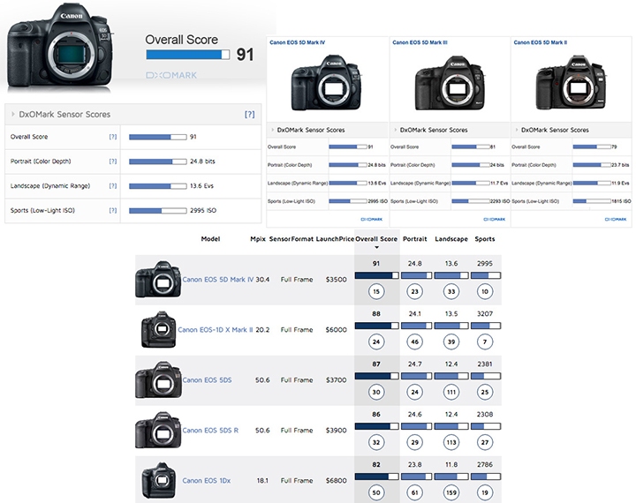Sort table by Mpix column

coord(258,239)
